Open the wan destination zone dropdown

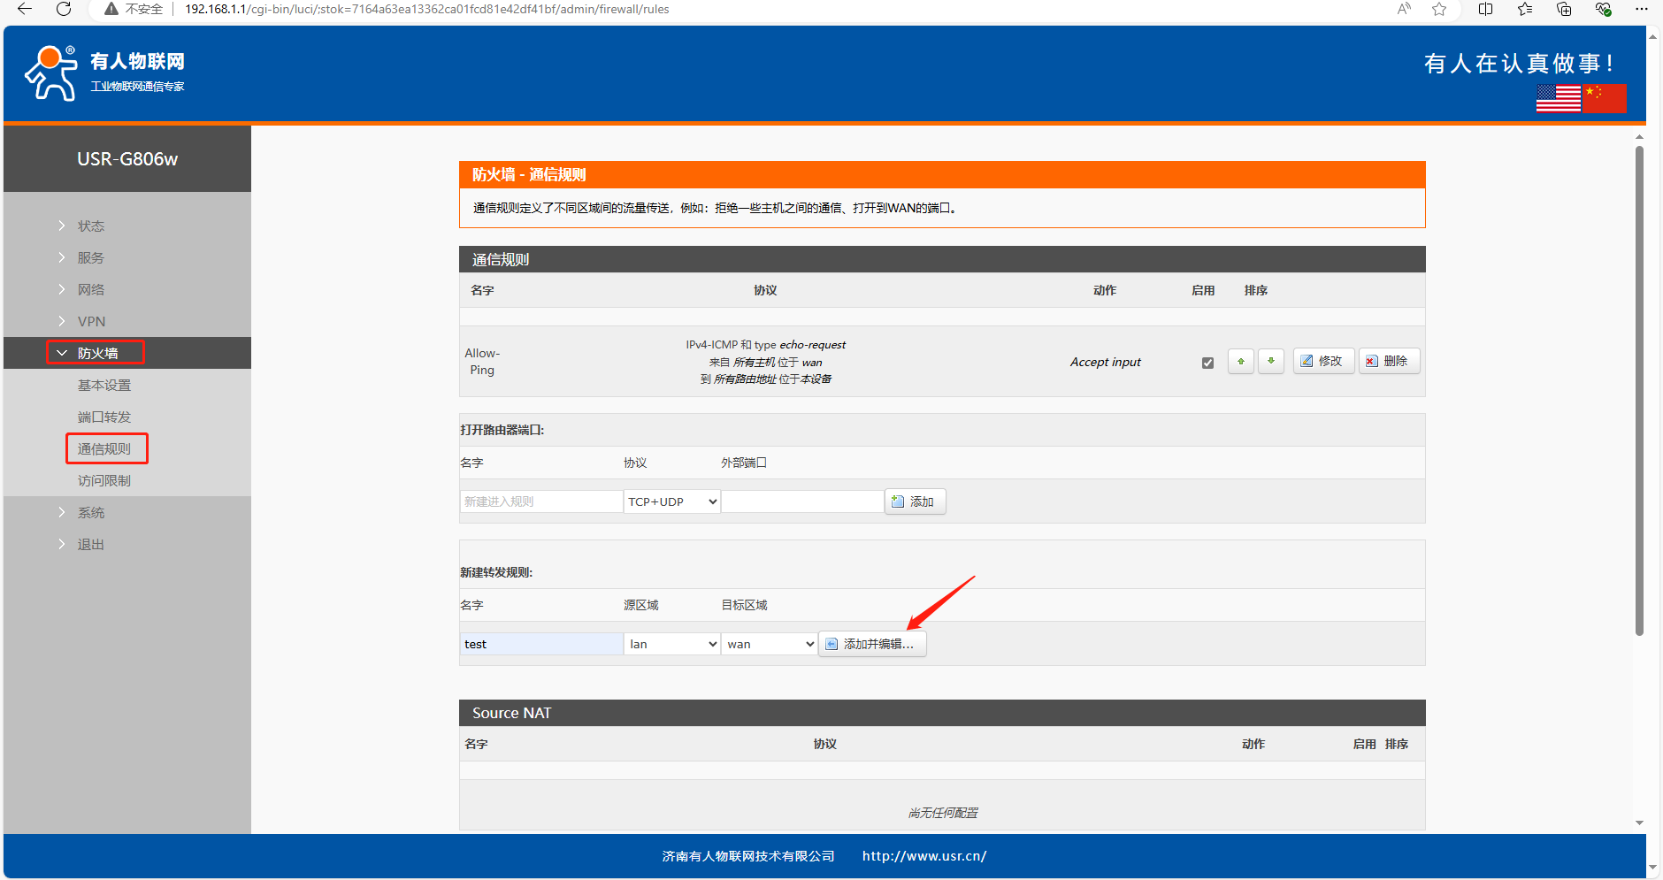[x=769, y=644]
